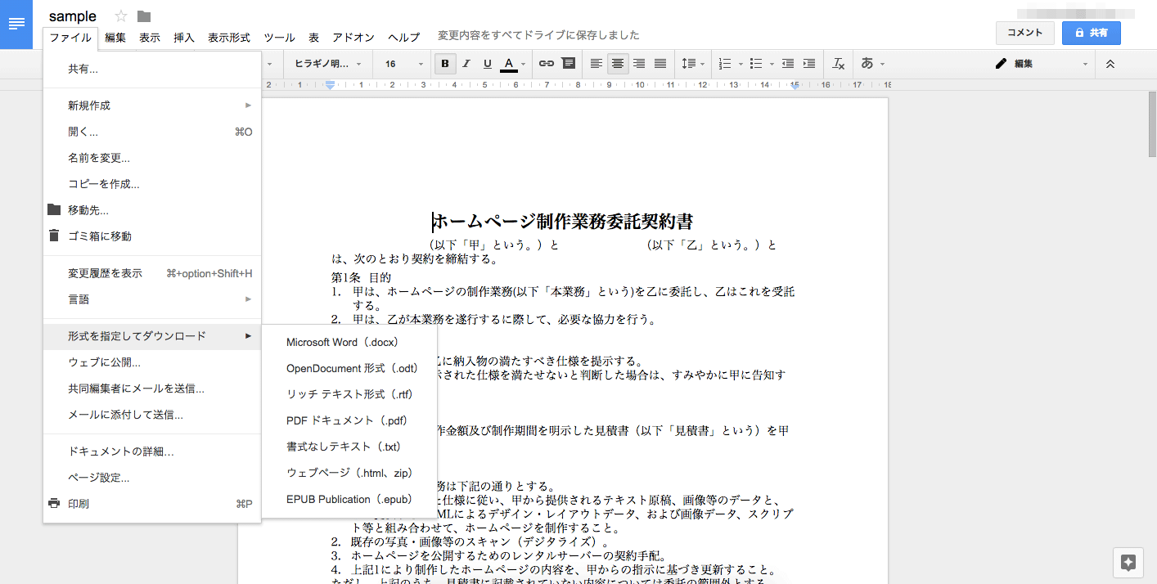Download as リッチ テキスト形式 (.rtf)
This screenshot has width=1157, height=584.
349,394
